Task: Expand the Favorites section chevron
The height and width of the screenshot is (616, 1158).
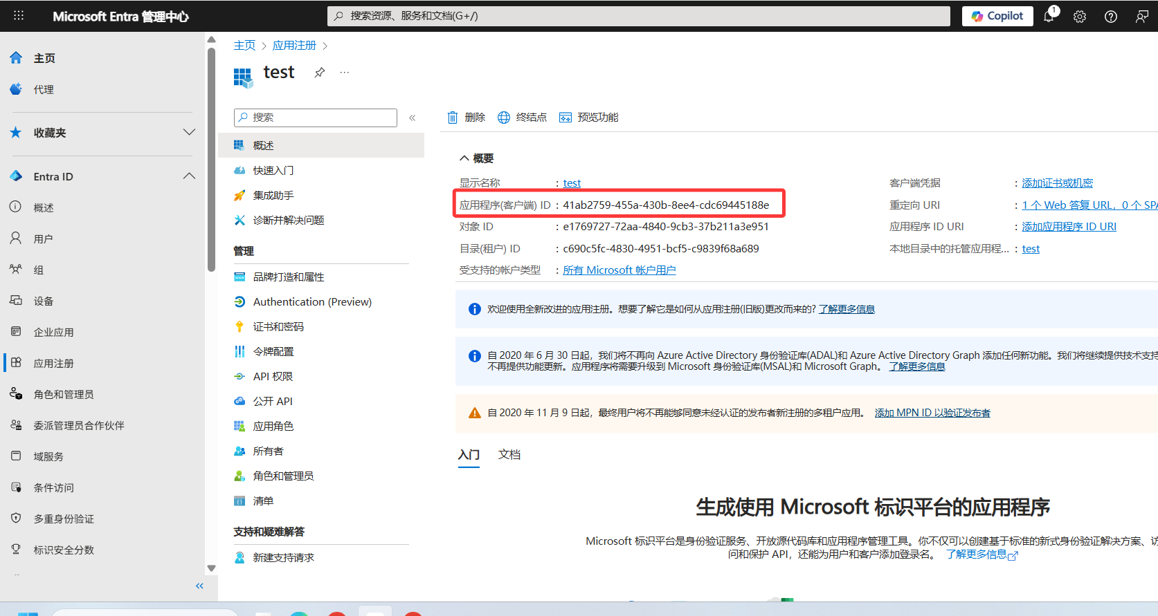Action: [x=189, y=132]
